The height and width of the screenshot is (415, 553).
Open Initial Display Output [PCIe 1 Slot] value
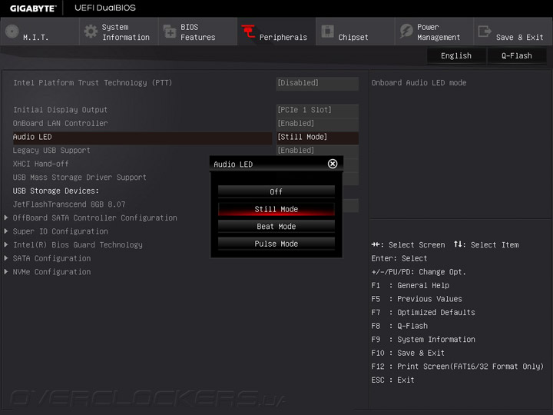coord(317,110)
